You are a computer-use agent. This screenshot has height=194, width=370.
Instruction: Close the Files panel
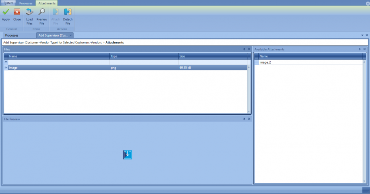click(x=249, y=49)
